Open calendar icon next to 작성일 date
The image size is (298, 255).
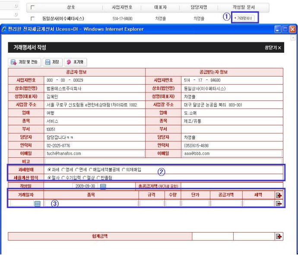(103, 186)
